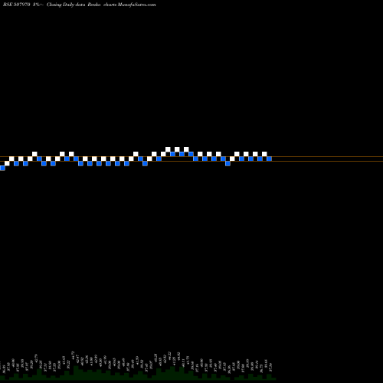
Task: Click the 'MunafaSutra.com' text in the header
Action: tap(136, 5)
